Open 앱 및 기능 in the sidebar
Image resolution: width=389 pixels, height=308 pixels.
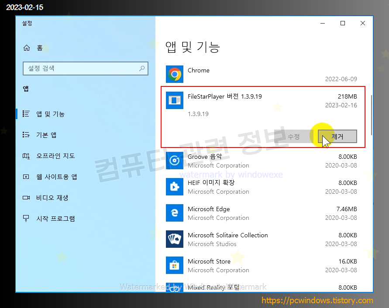[85, 114]
